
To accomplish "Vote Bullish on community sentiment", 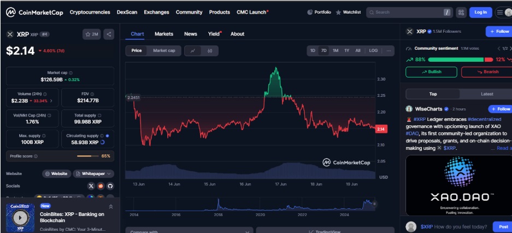I will coord(431,72).
